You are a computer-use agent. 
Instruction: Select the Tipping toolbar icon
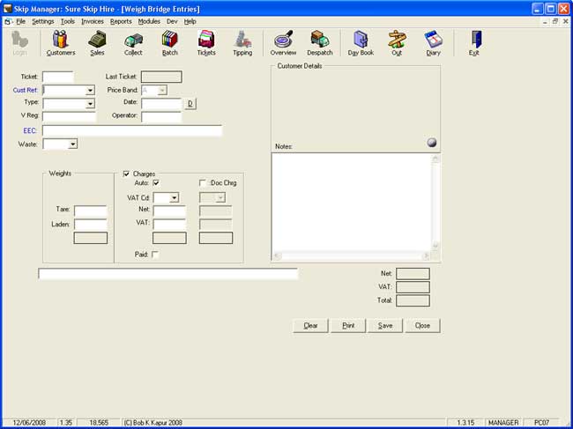242,43
